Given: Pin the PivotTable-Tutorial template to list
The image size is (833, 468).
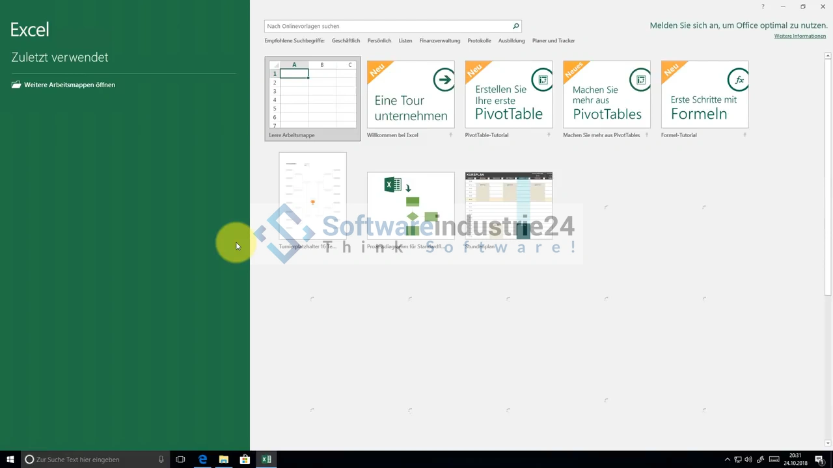Looking at the screenshot, I should [x=549, y=135].
